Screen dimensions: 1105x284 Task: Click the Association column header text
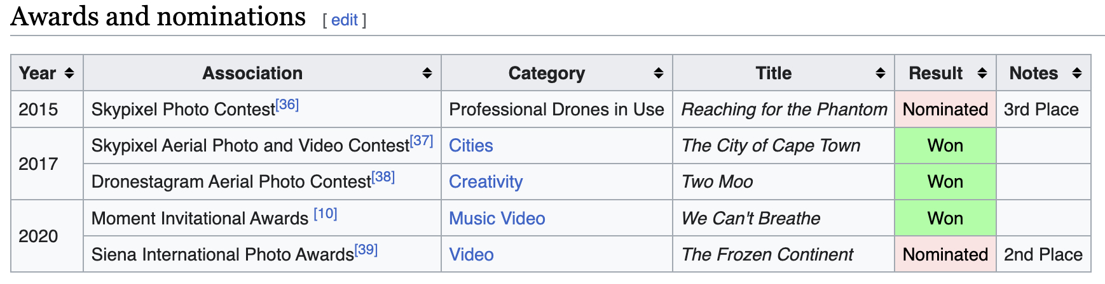tap(252, 74)
